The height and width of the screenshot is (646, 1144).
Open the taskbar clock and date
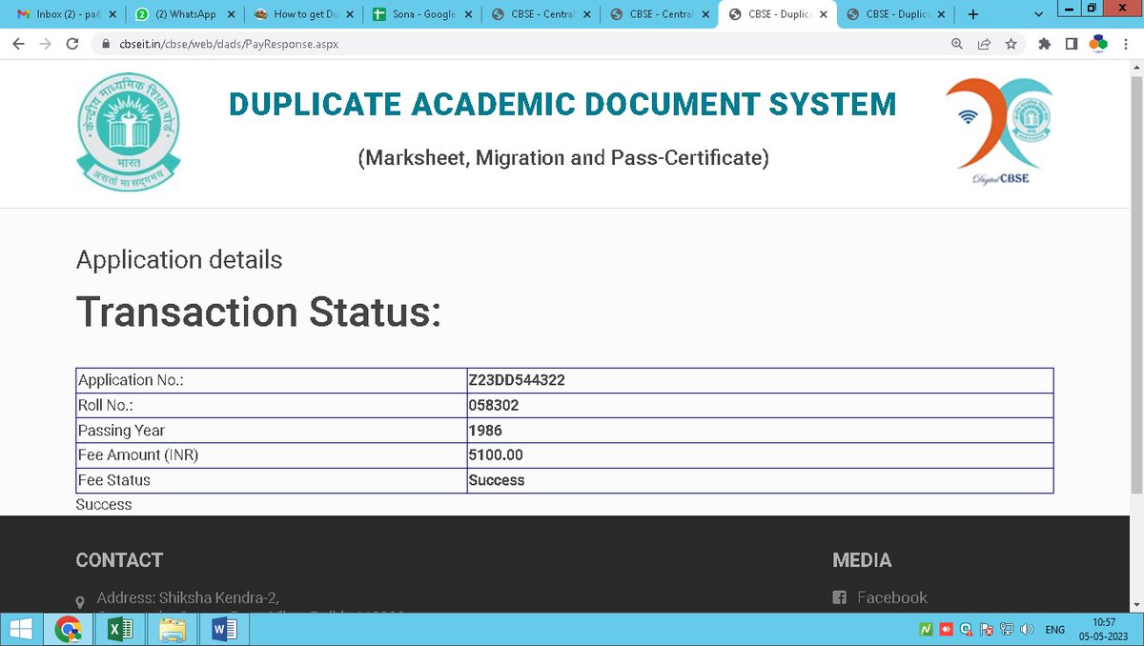pos(1103,630)
